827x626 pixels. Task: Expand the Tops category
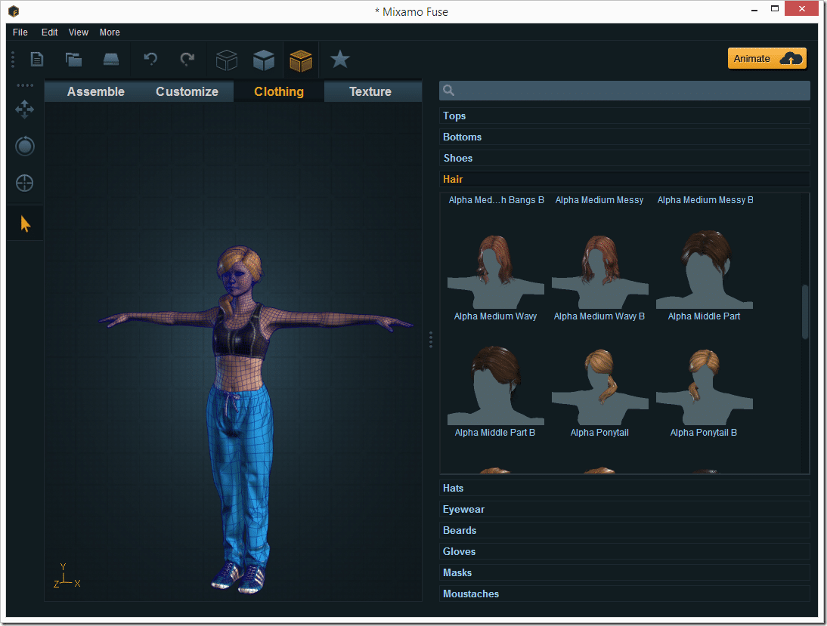(x=624, y=116)
